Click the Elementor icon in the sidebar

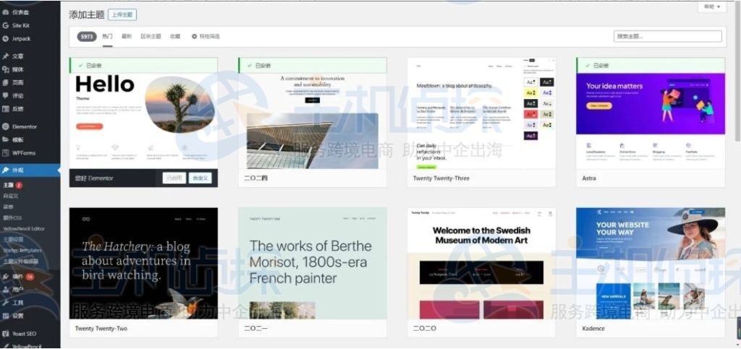point(6,126)
